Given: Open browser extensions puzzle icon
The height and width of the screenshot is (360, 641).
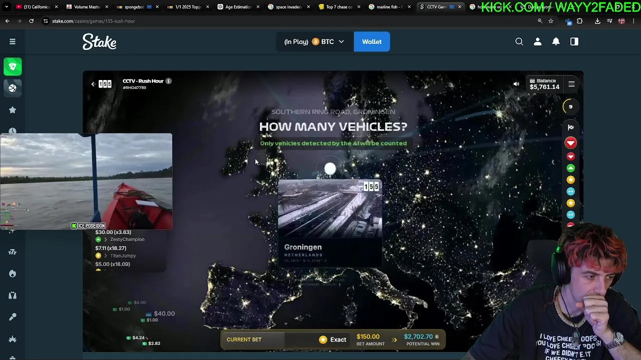Looking at the screenshot, I should pyautogui.click(x=580, y=21).
